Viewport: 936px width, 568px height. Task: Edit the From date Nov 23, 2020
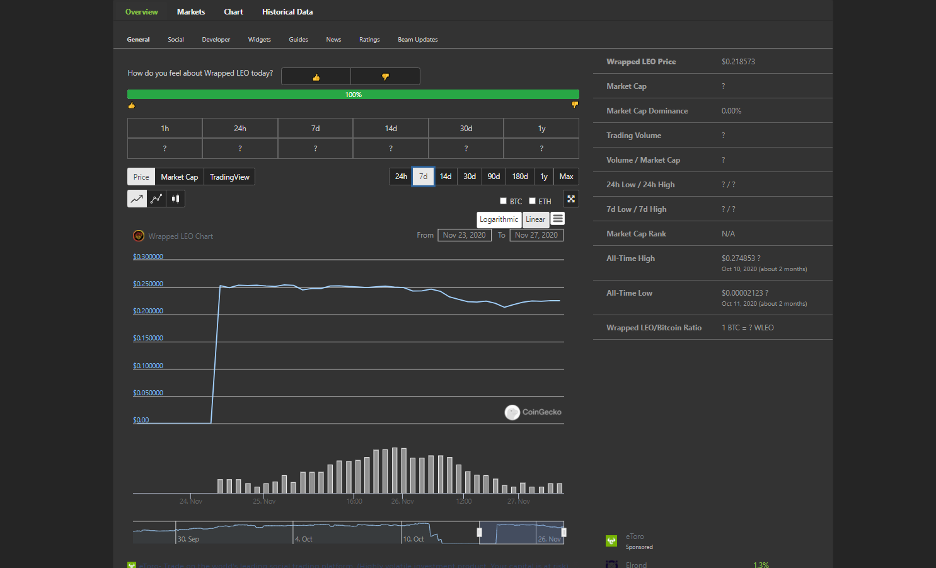465,235
